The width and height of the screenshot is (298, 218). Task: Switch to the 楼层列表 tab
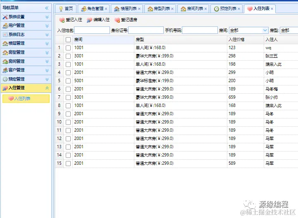[x=126, y=9]
